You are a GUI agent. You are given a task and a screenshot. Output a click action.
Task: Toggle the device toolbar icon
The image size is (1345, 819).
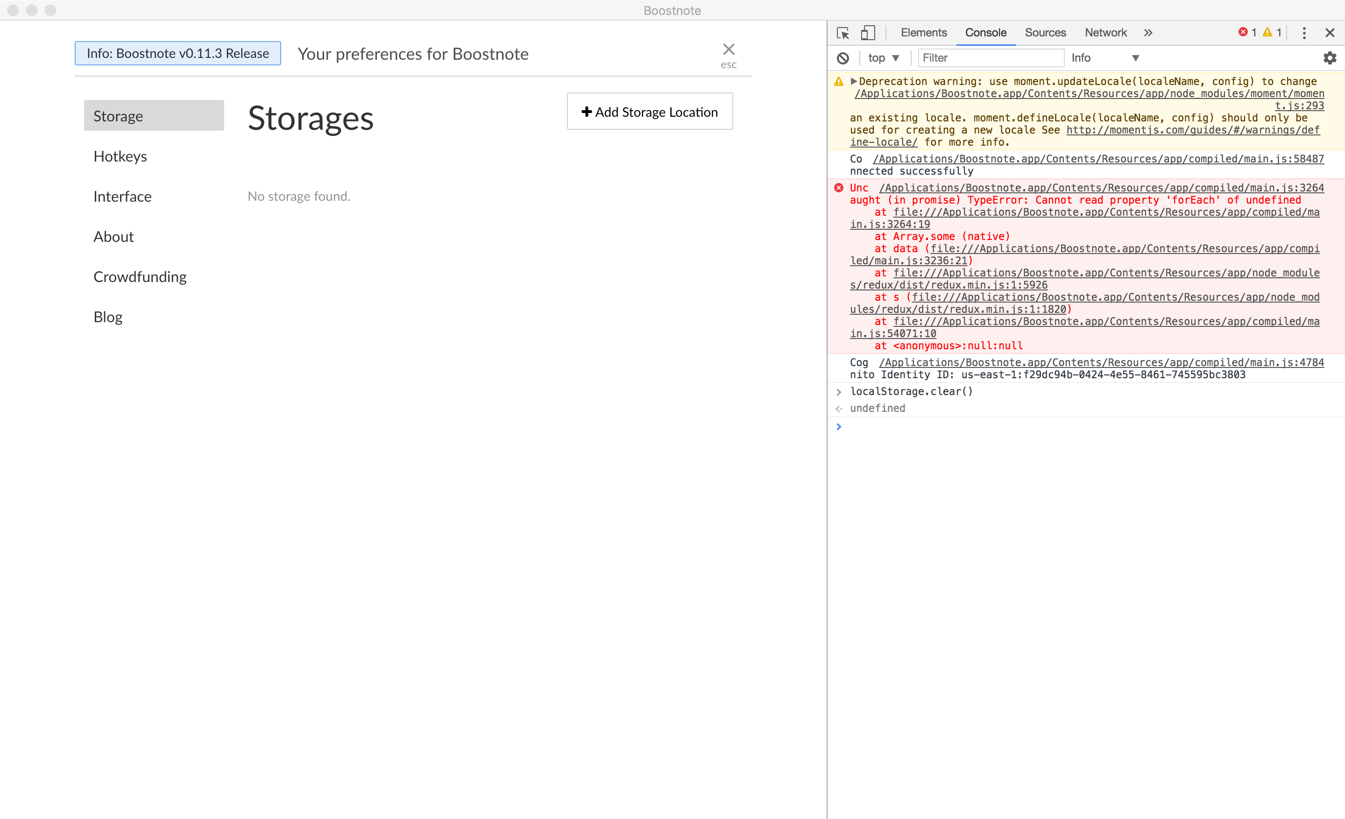[x=868, y=33]
